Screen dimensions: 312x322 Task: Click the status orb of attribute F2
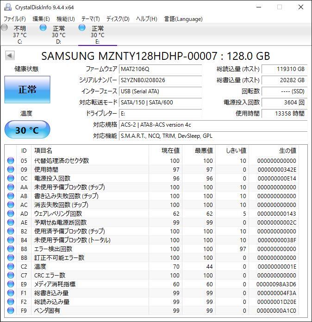pyautogui.click(x=11, y=302)
